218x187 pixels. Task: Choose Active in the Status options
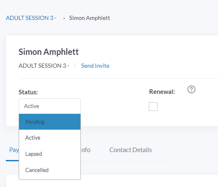pyautogui.click(x=50, y=138)
